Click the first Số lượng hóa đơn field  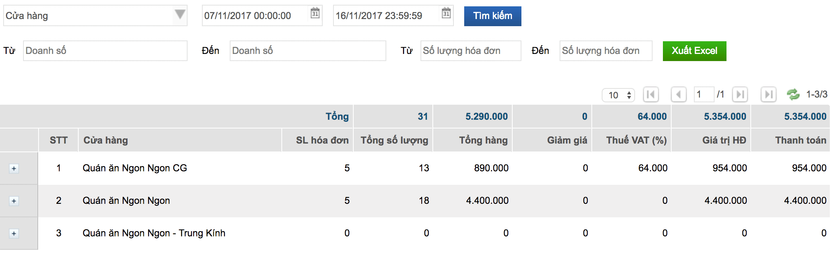click(471, 51)
